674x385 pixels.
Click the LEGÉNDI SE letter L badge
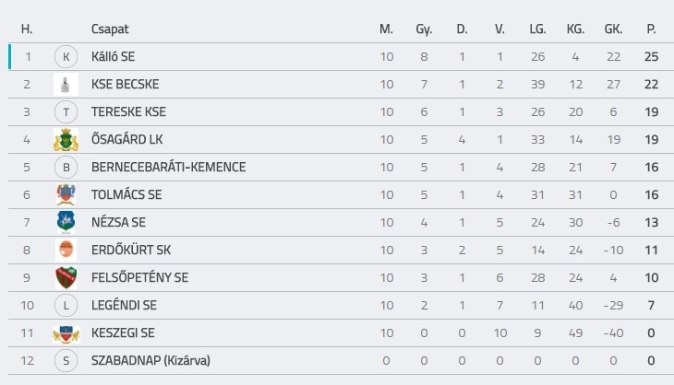[66, 305]
